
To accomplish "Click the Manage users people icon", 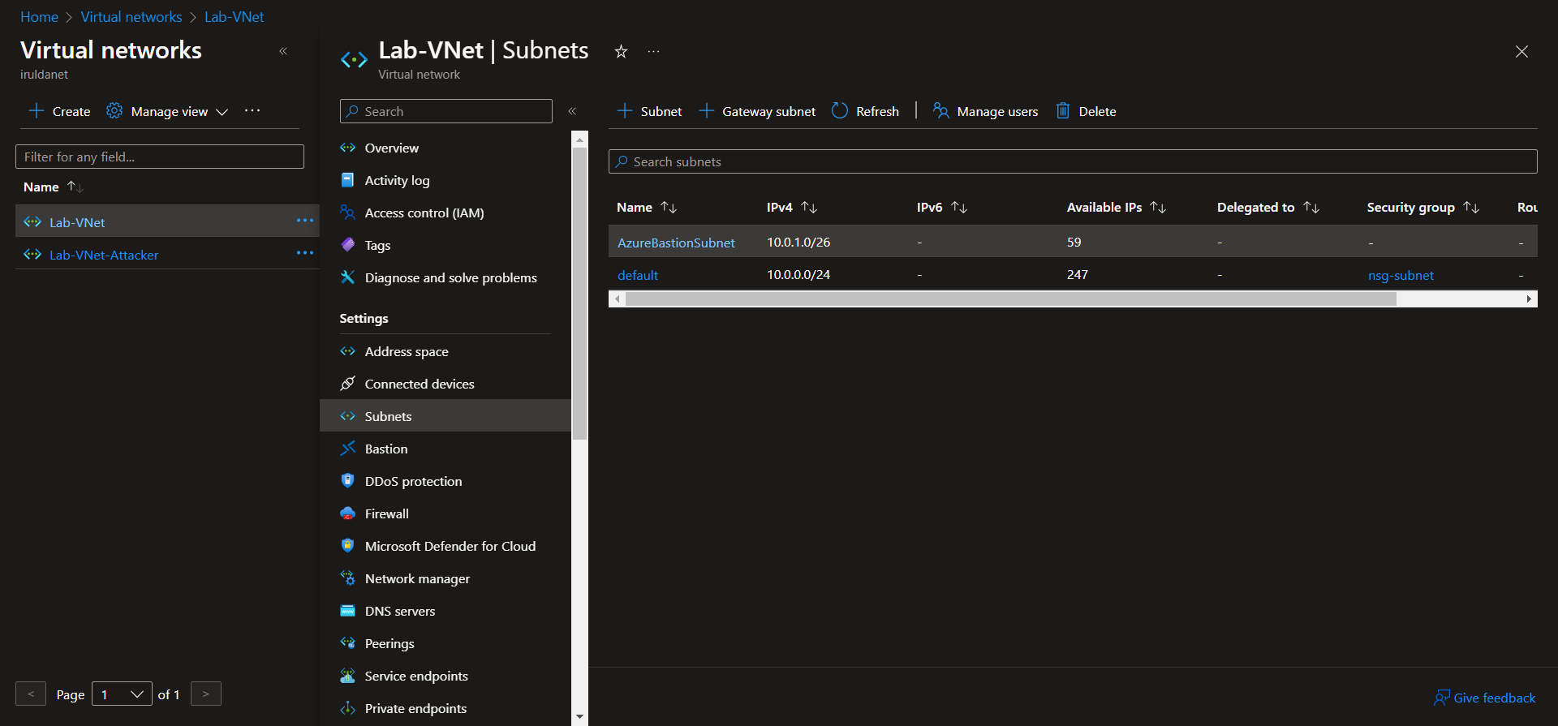I will pyautogui.click(x=940, y=111).
